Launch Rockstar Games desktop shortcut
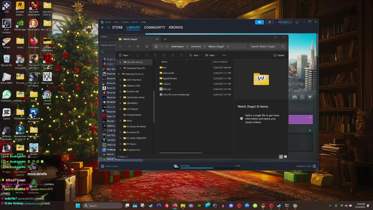 click(x=20, y=9)
